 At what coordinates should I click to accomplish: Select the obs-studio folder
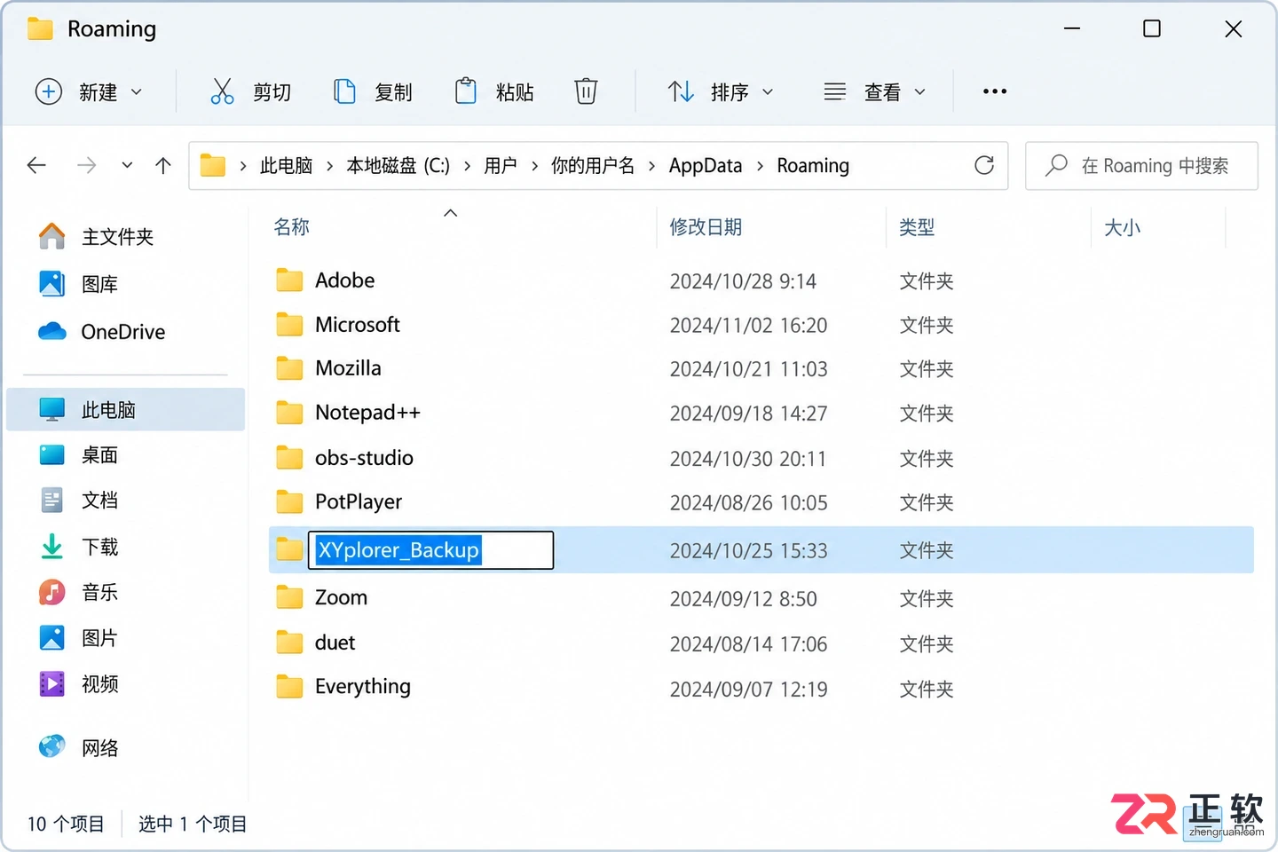(761, 458)
